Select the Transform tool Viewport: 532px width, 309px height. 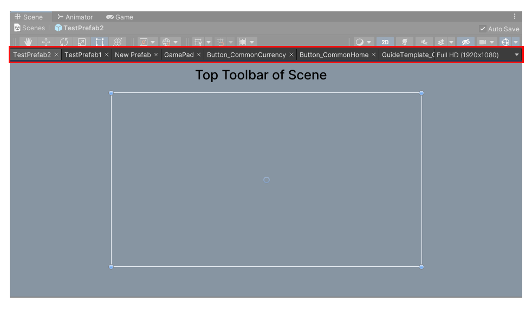117,42
